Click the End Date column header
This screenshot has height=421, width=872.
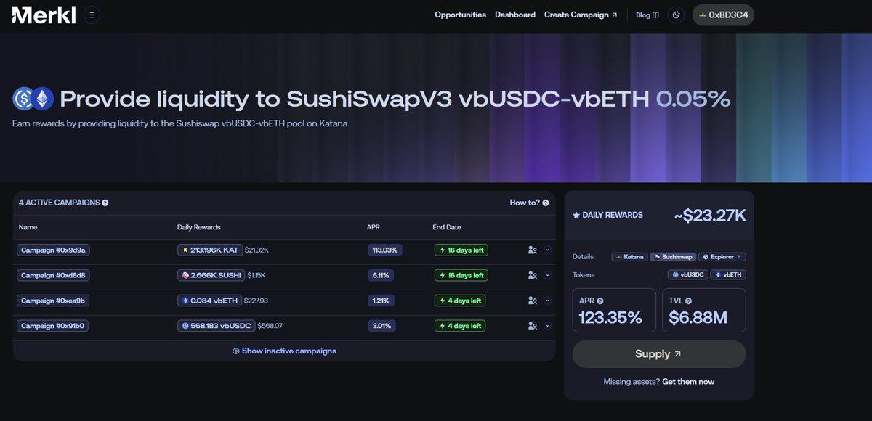[x=447, y=227]
